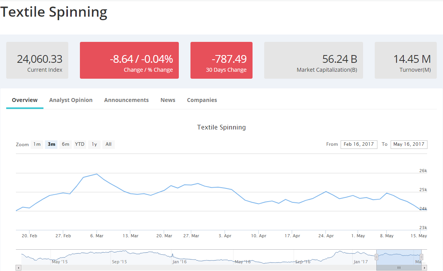Toggle the 3m zoom range selection

(x=51, y=144)
